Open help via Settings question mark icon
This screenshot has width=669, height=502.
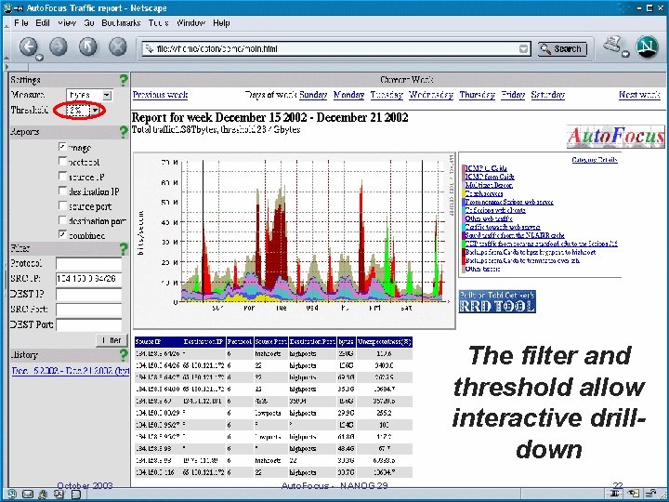[124, 80]
